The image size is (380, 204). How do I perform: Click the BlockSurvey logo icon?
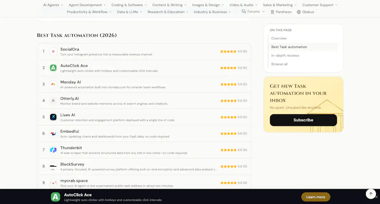pos(53,167)
